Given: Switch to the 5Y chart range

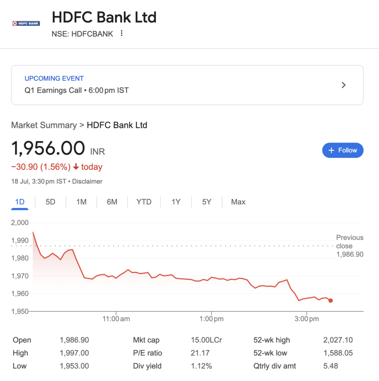Looking at the screenshot, I should tap(207, 202).
